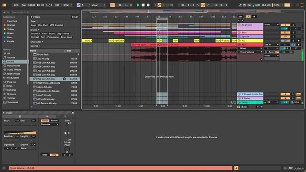
Task: Expand the Character filter group
Action: [x=36, y=42]
